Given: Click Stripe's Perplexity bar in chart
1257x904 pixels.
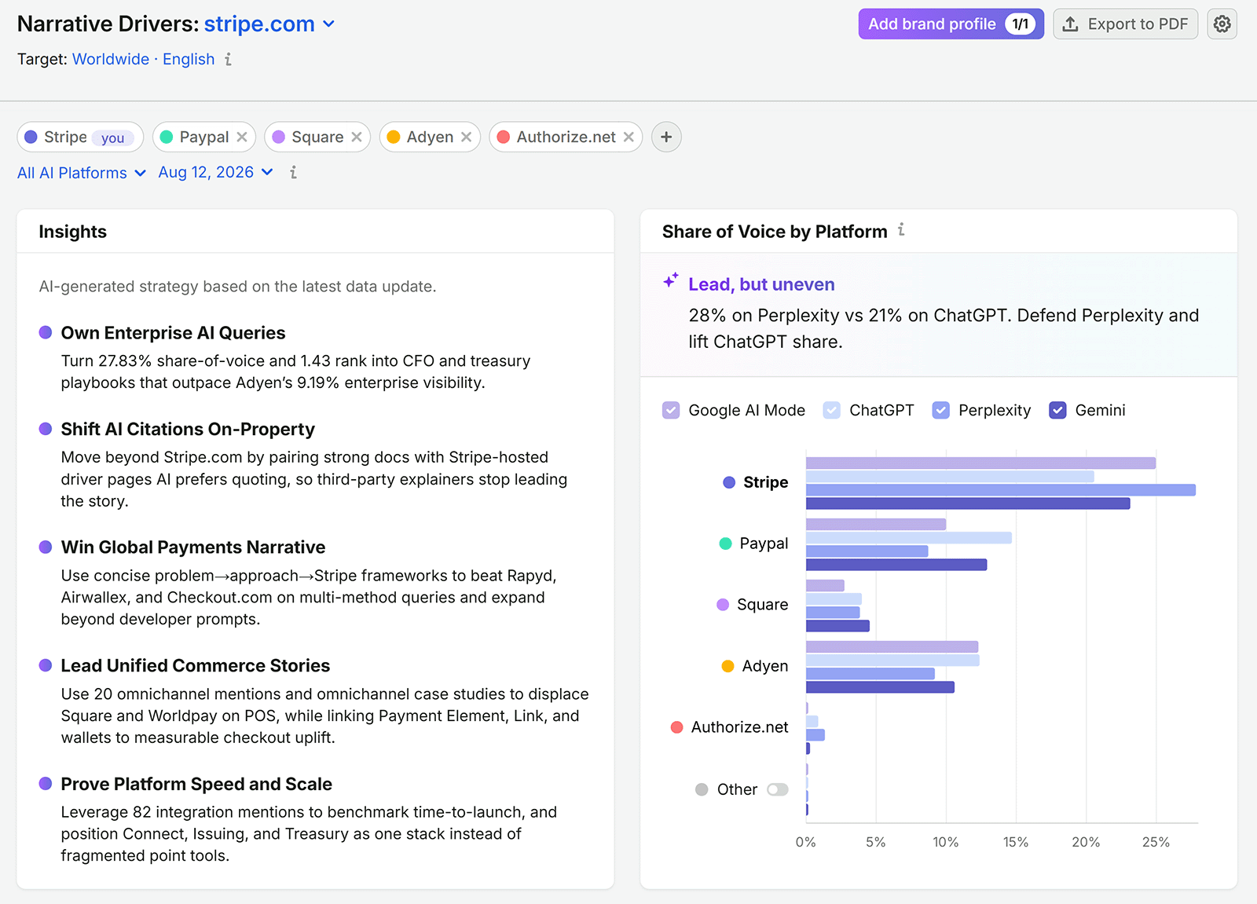Looking at the screenshot, I should point(1001,490).
